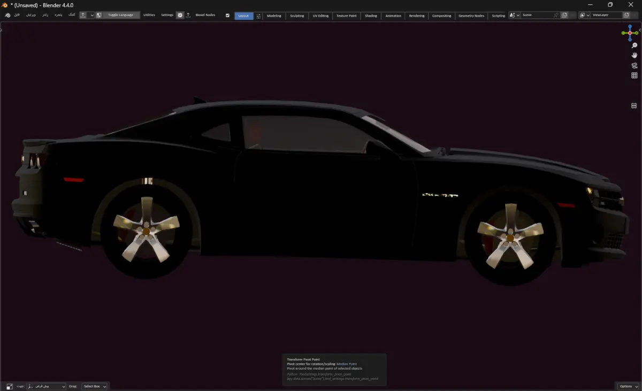Switch to the Texture Paint workspace tab
642x391 pixels.
pos(347,16)
